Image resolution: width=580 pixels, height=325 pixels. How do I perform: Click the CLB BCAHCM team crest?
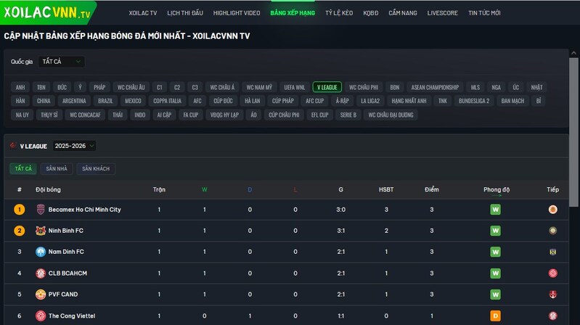41,273
